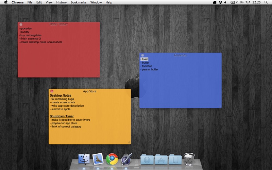272x170 pixels.
Task: Open the Wi-Fi status menu
Action: (x=248, y=2)
